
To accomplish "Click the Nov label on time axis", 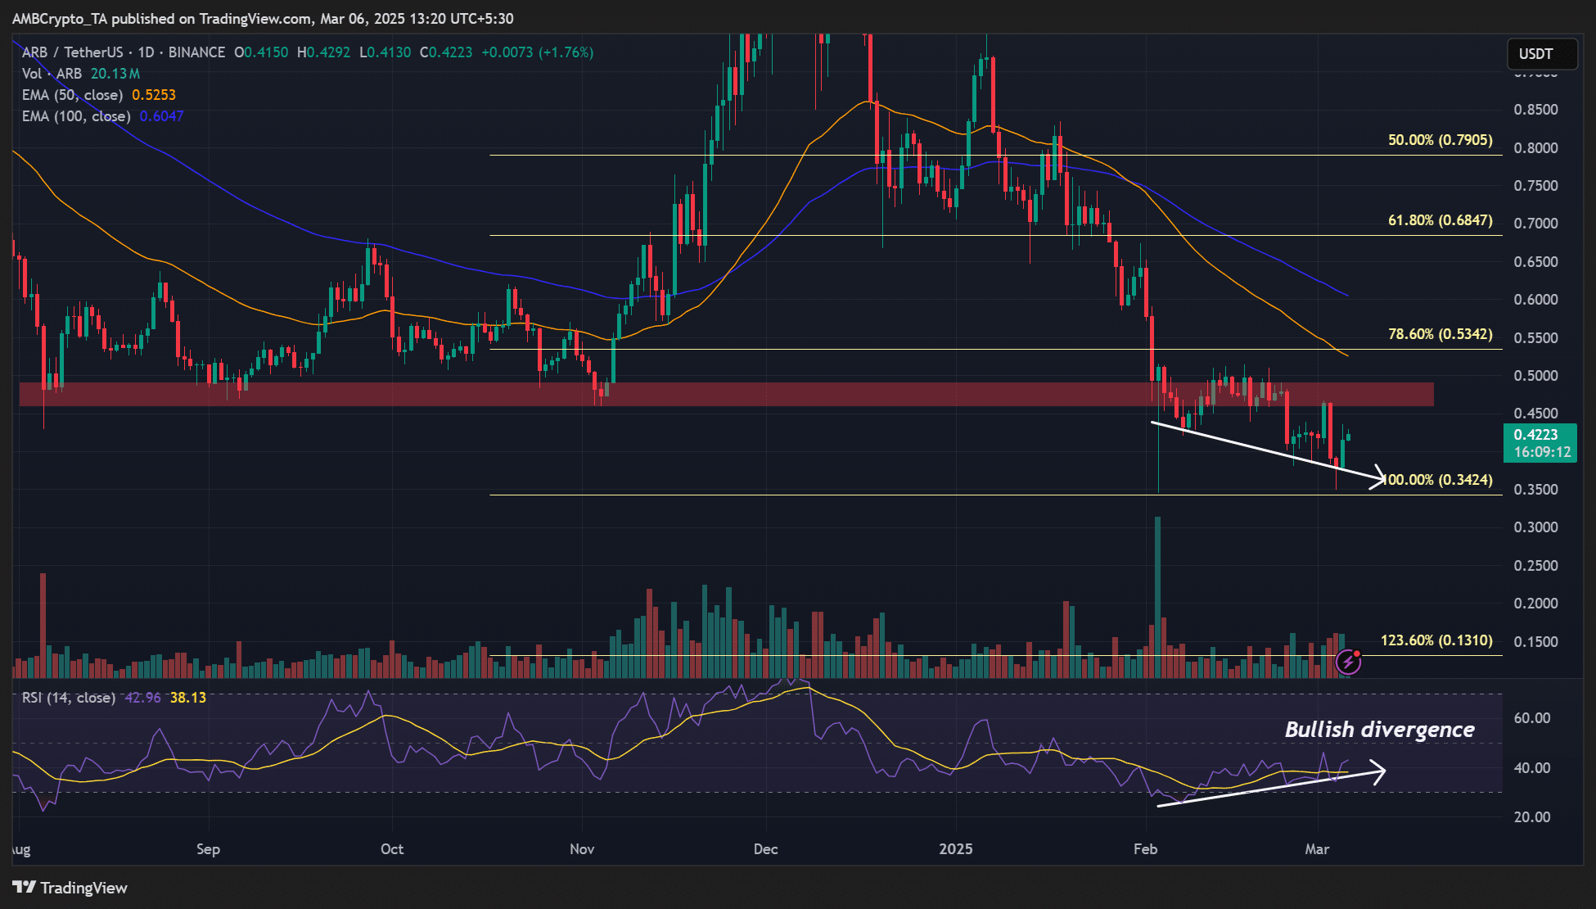I will [x=582, y=849].
